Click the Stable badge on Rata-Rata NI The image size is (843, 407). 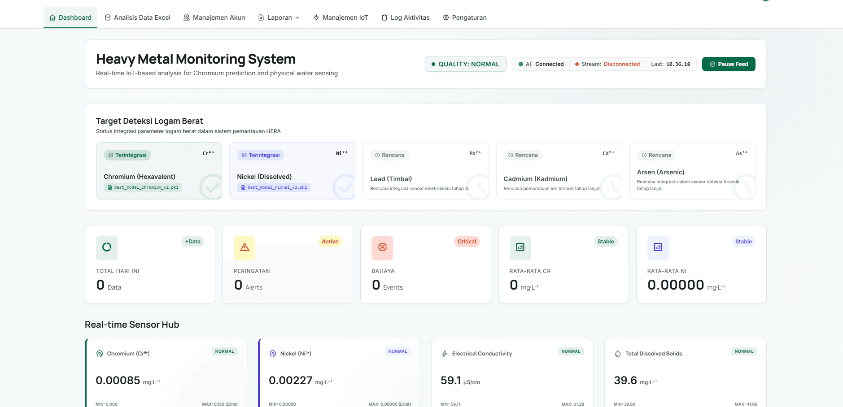(743, 242)
